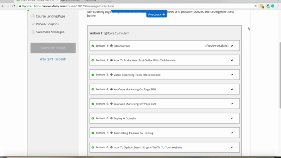Screen dimensions: 281x158
Task: Click video icon next to Introduction
Action: [112, 46]
